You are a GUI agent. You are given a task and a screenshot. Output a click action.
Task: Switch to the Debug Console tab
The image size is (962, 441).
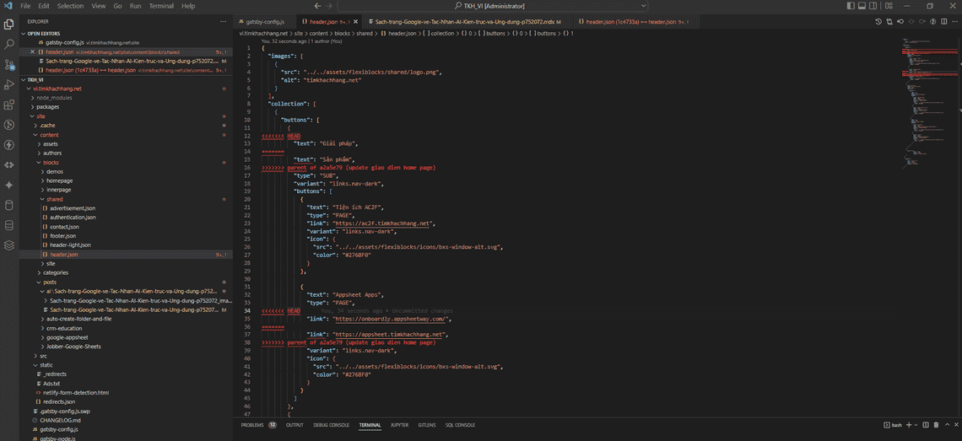331,425
